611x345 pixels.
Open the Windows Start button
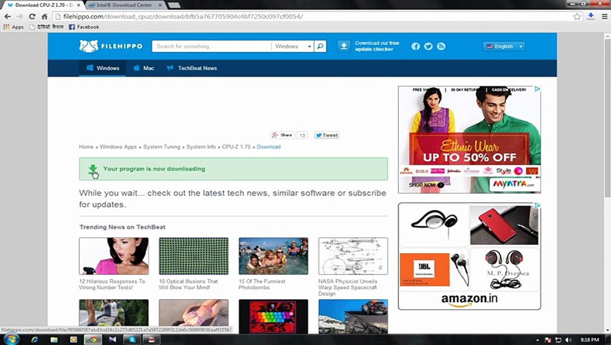click(x=11, y=339)
